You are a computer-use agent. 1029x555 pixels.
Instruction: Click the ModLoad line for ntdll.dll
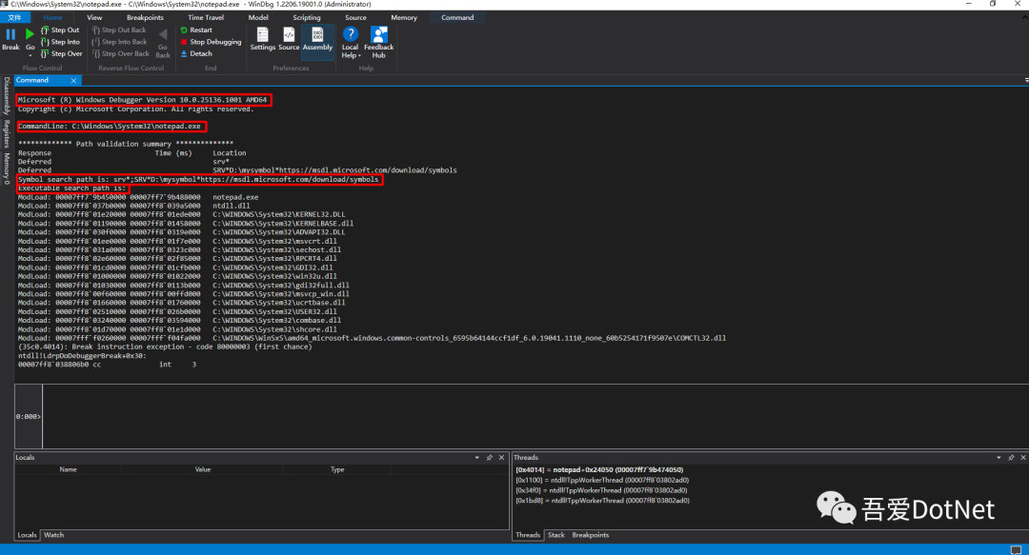pyautogui.click(x=134, y=206)
